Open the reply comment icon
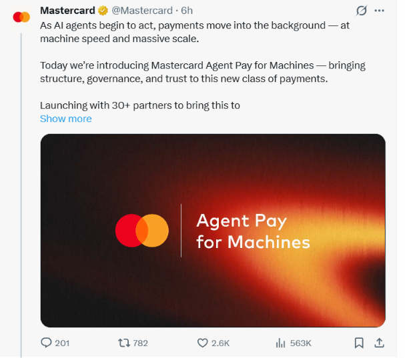The image size is (405, 358). pos(46,343)
